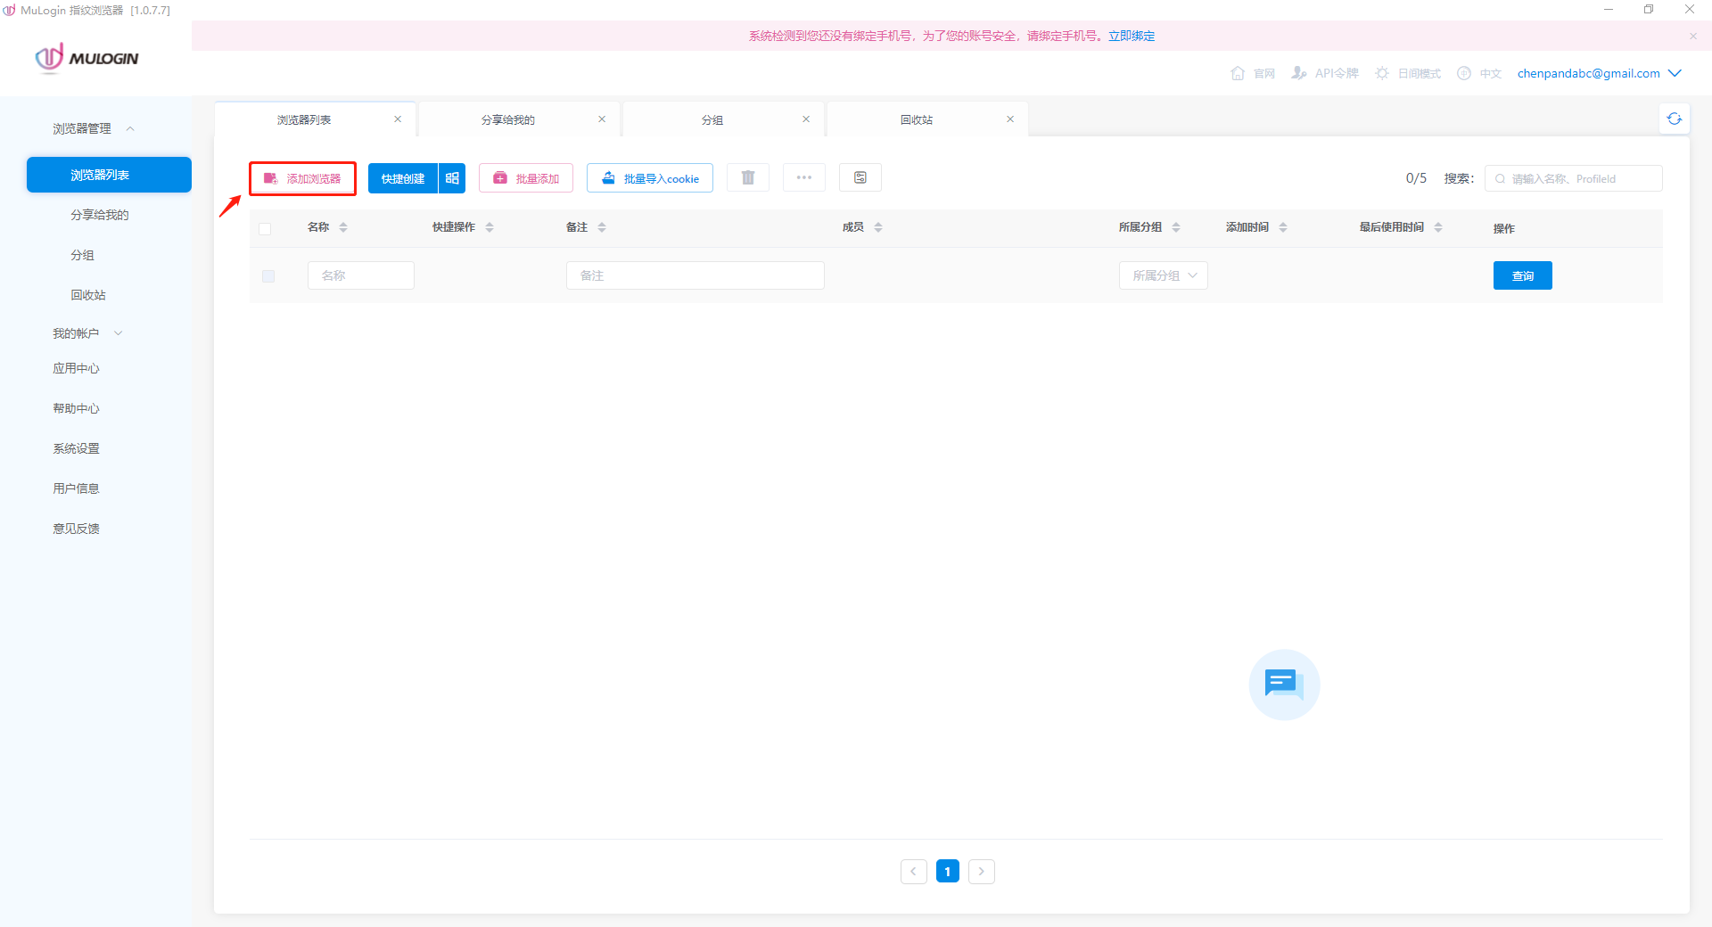Click the trash delete icon in toolbar
1712x927 pixels.
pos(747,177)
